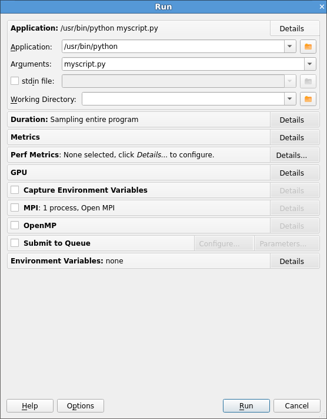This screenshot has height=419, width=327.
Task: Check the OpenMP option
Action: (x=15, y=225)
